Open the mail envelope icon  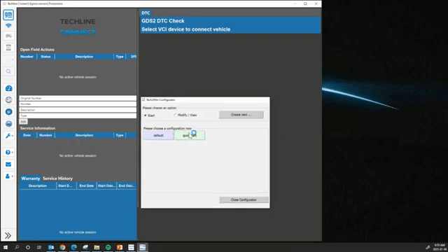pyautogui.click(x=8, y=164)
